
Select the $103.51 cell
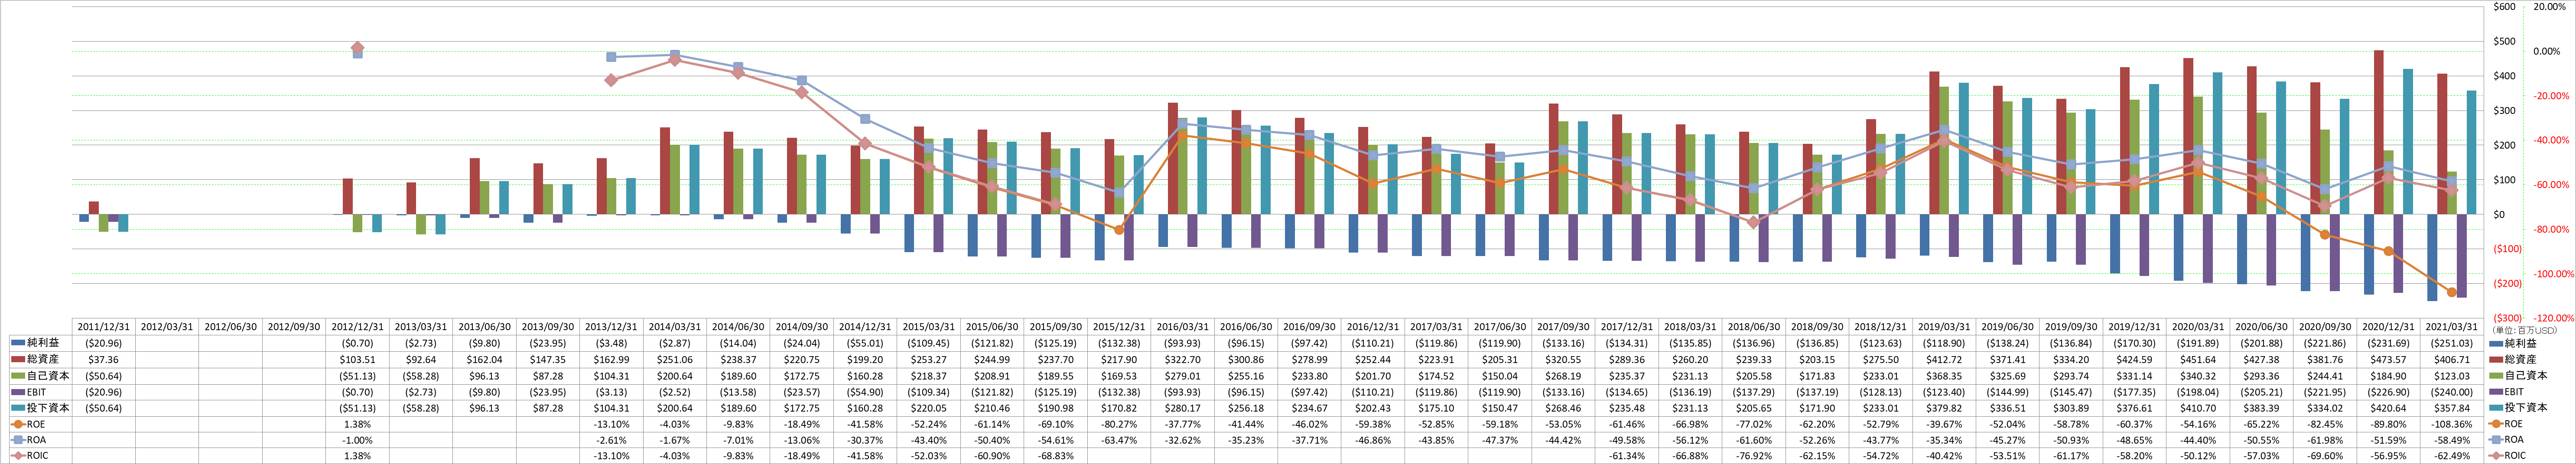pos(357,360)
